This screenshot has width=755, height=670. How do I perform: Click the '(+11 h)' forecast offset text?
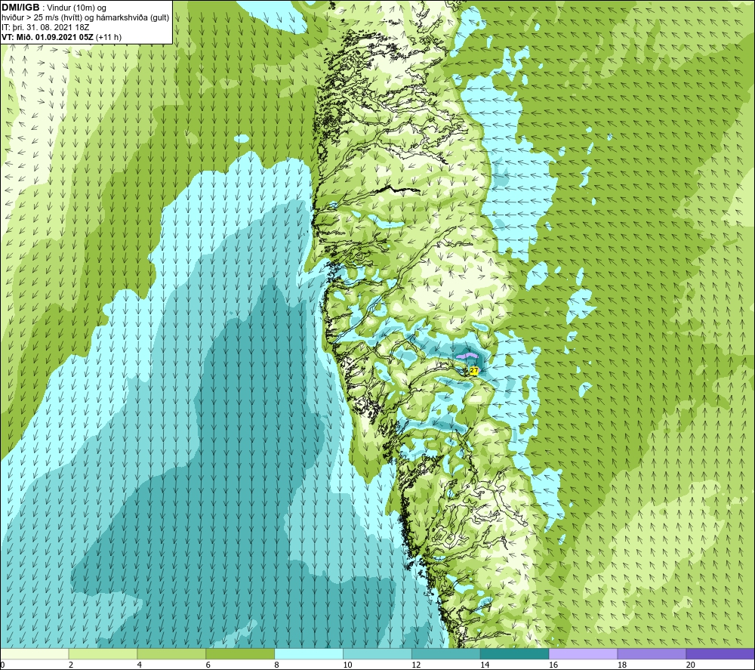109,37
